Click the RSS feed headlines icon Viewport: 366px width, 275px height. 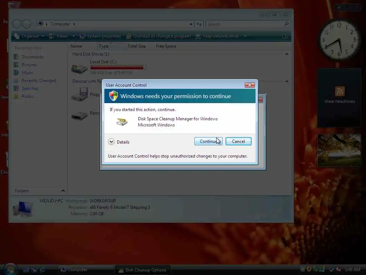[x=340, y=91]
